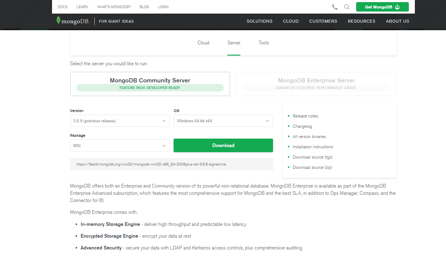Open LEARN in top bar
The width and height of the screenshot is (446, 260).
[x=82, y=7]
